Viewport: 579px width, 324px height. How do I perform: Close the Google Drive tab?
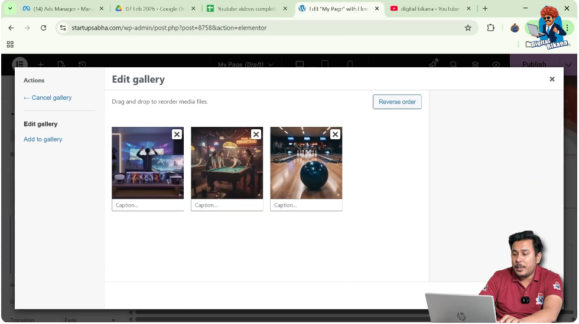coord(193,8)
